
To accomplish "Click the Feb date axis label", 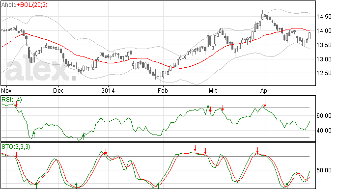I will click(x=163, y=90).
